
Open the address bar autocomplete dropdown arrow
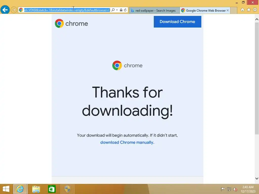point(117,10)
